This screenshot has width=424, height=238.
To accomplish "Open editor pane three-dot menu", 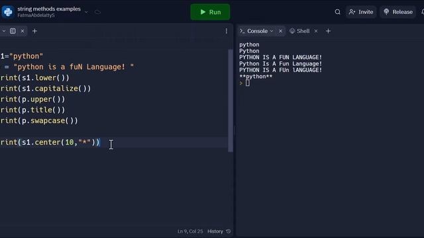I will (x=227, y=31).
